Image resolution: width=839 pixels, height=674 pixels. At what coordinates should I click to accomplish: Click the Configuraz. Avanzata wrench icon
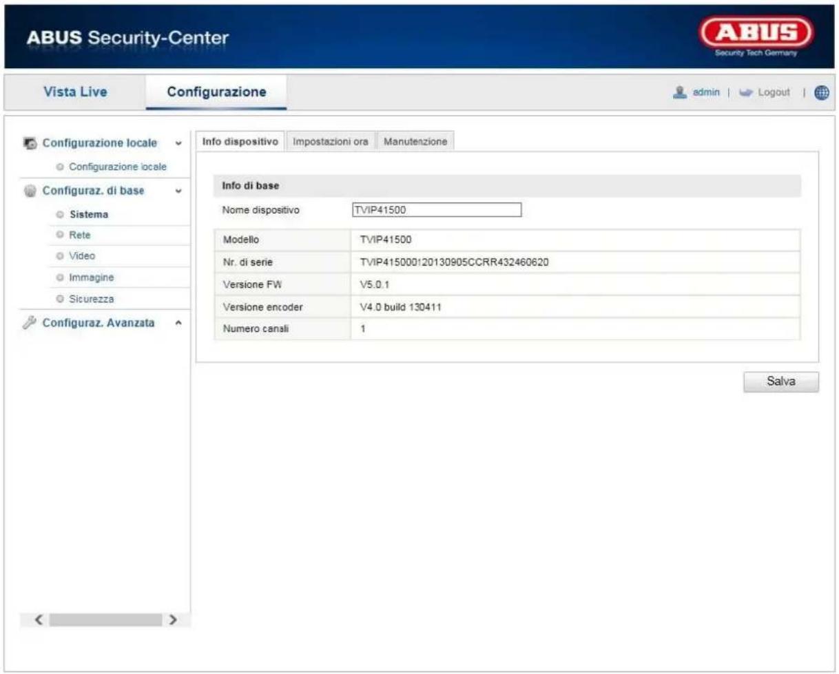click(x=30, y=322)
